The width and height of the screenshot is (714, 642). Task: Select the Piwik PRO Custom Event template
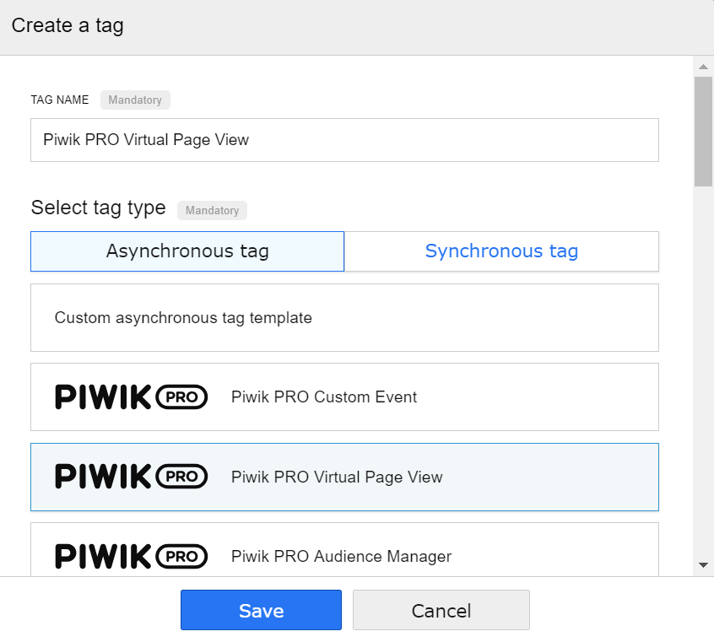pos(344,397)
